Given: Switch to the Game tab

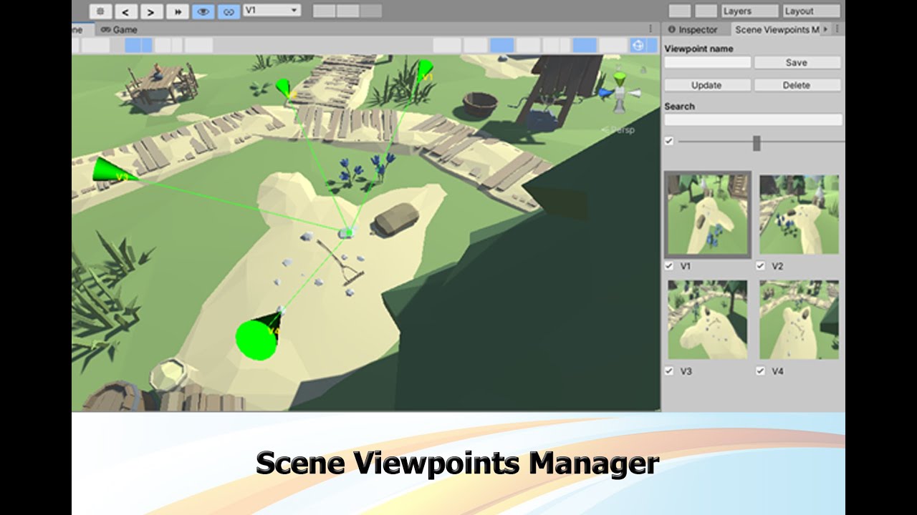Looking at the screenshot, I should [119, 29].
